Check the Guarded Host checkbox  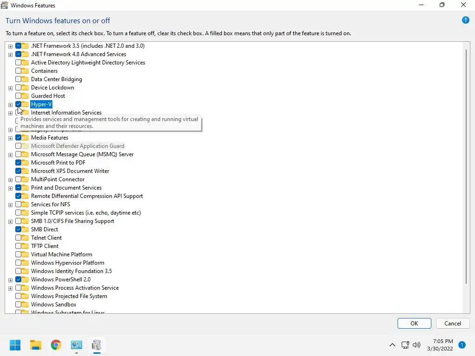tap(18, 95)
